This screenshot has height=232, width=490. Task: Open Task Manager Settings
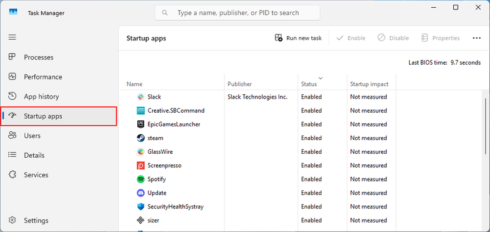coord(59,220)
